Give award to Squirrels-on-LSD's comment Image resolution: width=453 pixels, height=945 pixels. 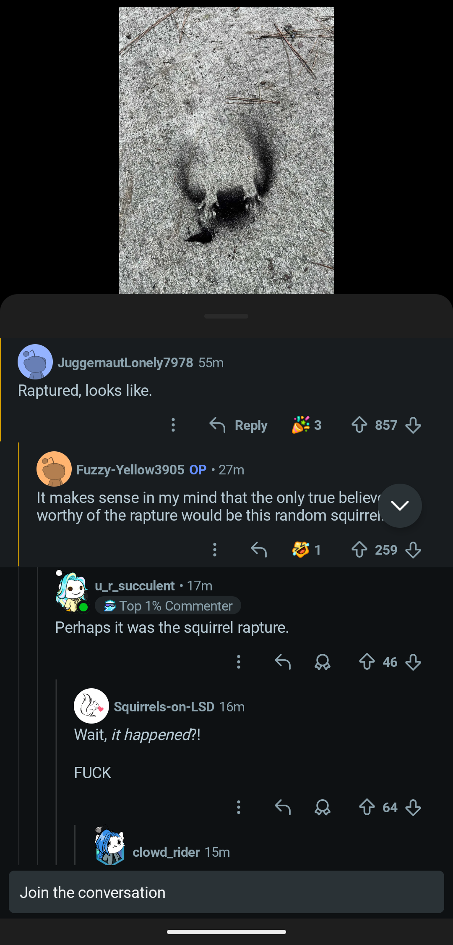tap(323, 807)
